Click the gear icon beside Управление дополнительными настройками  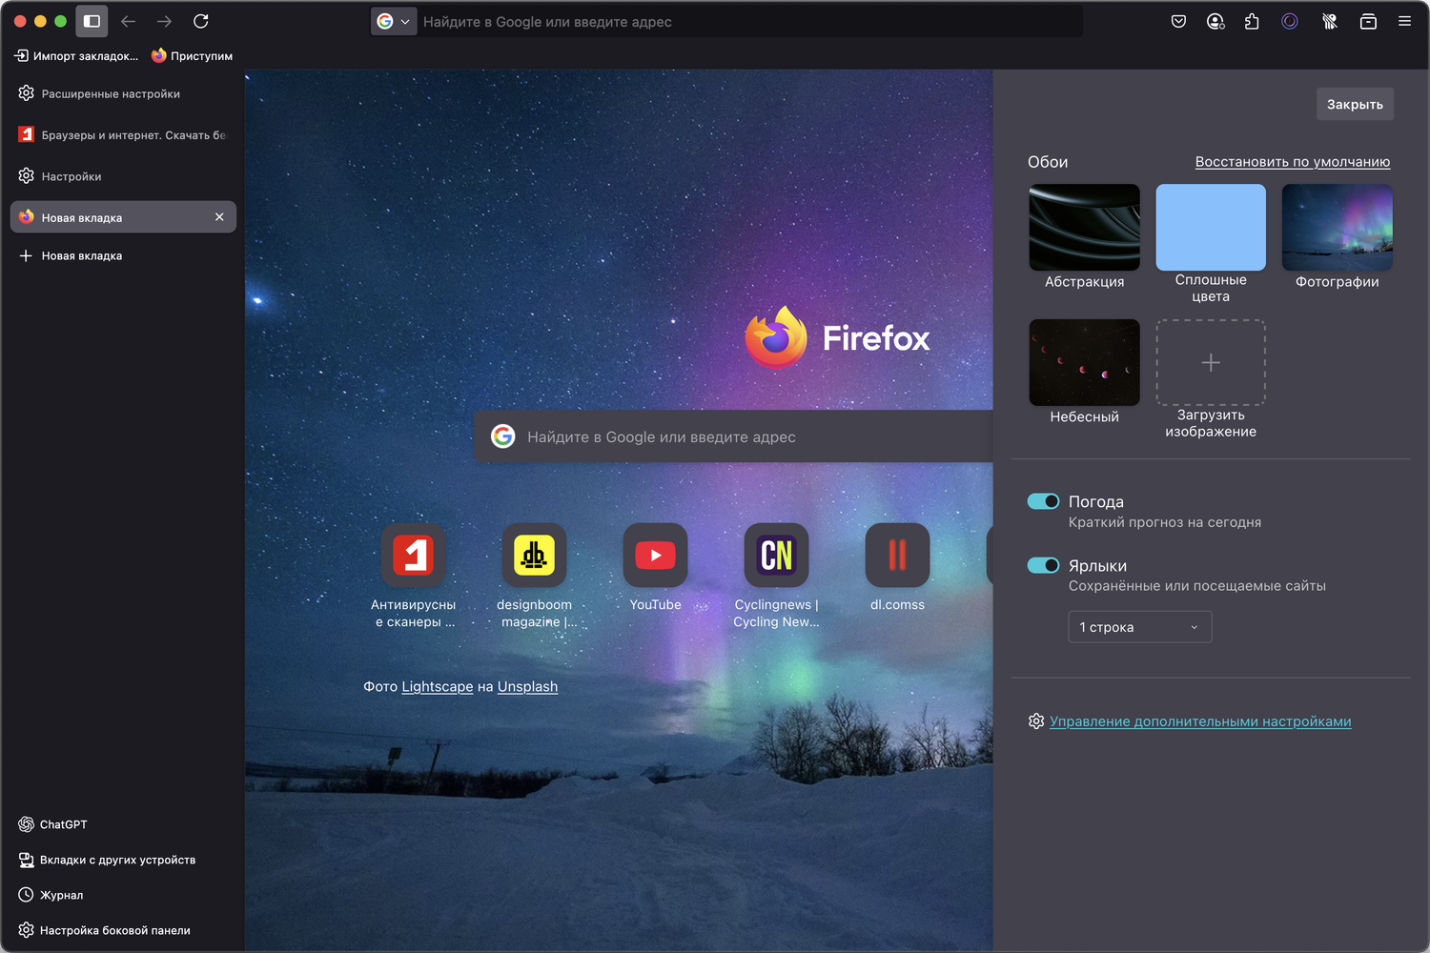pos(1036,721)
